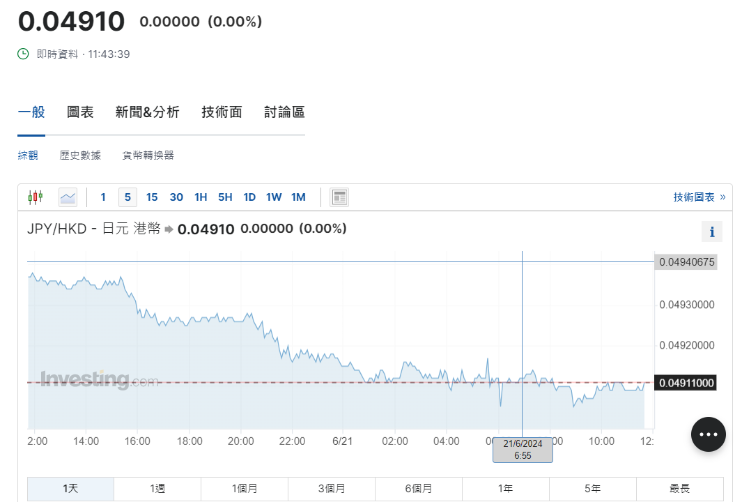The image size is (742, 502).
Task: Open the 貨幣轉換器 link
Action: tap(148, 155)
